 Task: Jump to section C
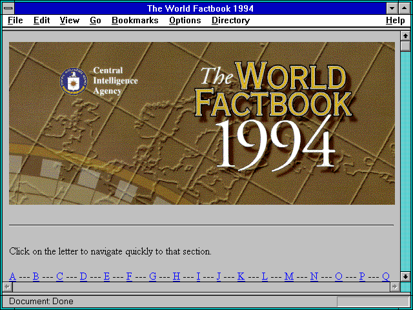pyautogui.click(x=59, y=276)
